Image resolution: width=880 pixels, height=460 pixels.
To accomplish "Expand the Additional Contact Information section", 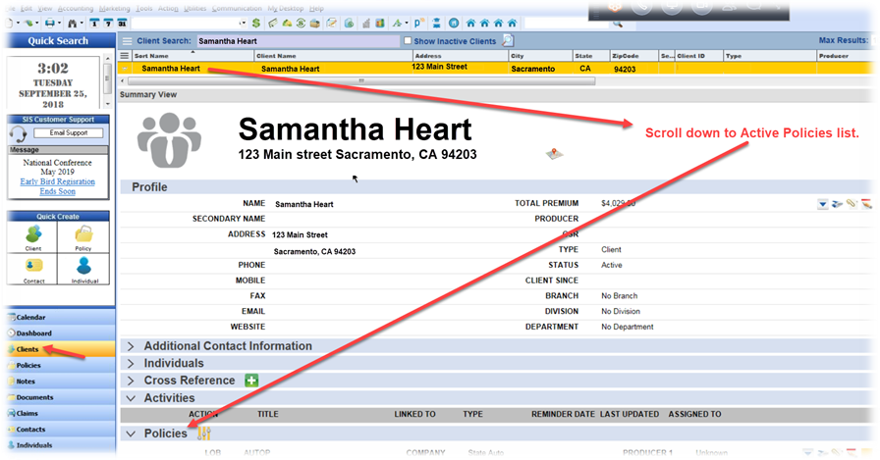I will pyautogui.click(x=131, y=346).
